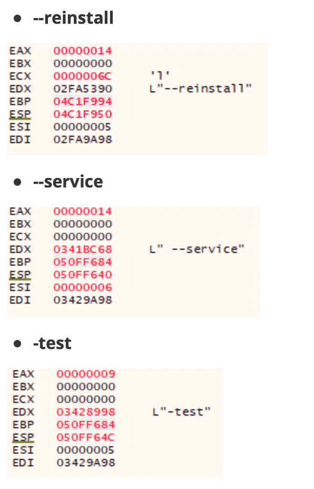Screen dimensions: 314x489
Task: Click highlighted EBP value 04C1F994
Action: (x=83, y=101)
